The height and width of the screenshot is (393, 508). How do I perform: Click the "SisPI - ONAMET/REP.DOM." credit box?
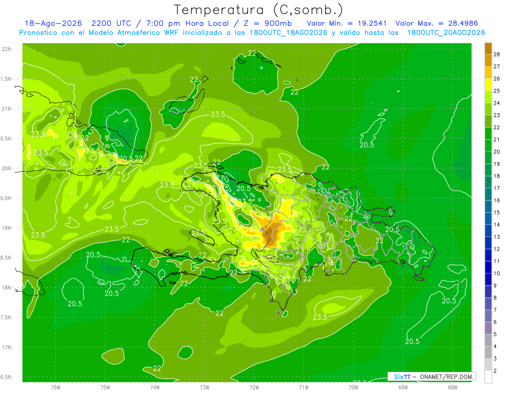tap(432, 376)
